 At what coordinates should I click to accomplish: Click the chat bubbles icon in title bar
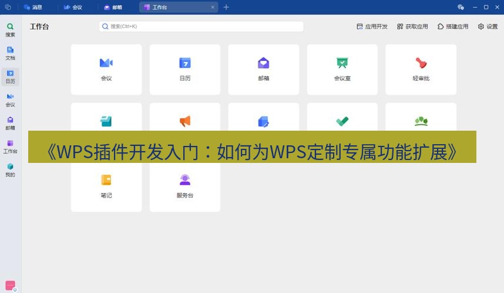[x=461, y=7]
